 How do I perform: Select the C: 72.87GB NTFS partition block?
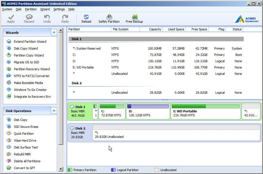pyautogui.click(x=112, y=111)
